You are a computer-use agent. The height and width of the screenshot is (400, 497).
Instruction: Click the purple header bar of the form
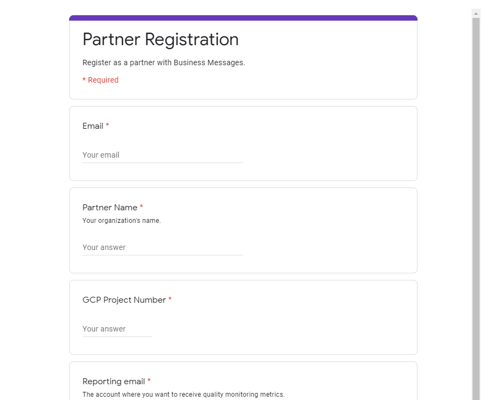[243, 18]
